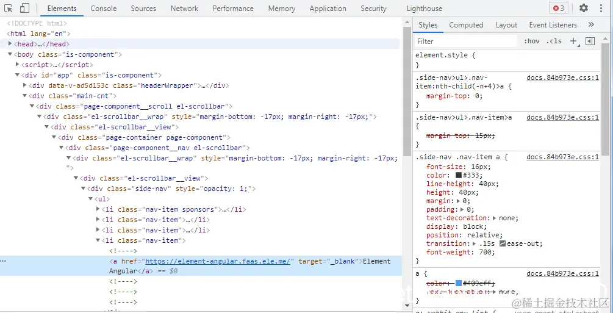Screen dimensions: 613x313
Task: Select the DOCTYPE html line
Action: click(x=37, y=23)
